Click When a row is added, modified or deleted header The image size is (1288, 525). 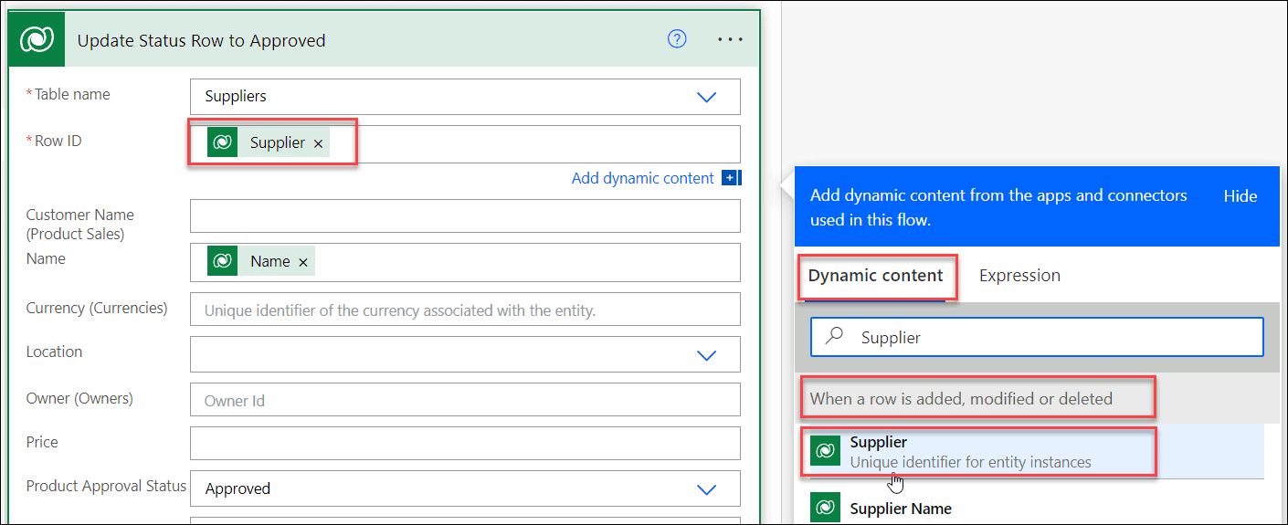[961, 398]
